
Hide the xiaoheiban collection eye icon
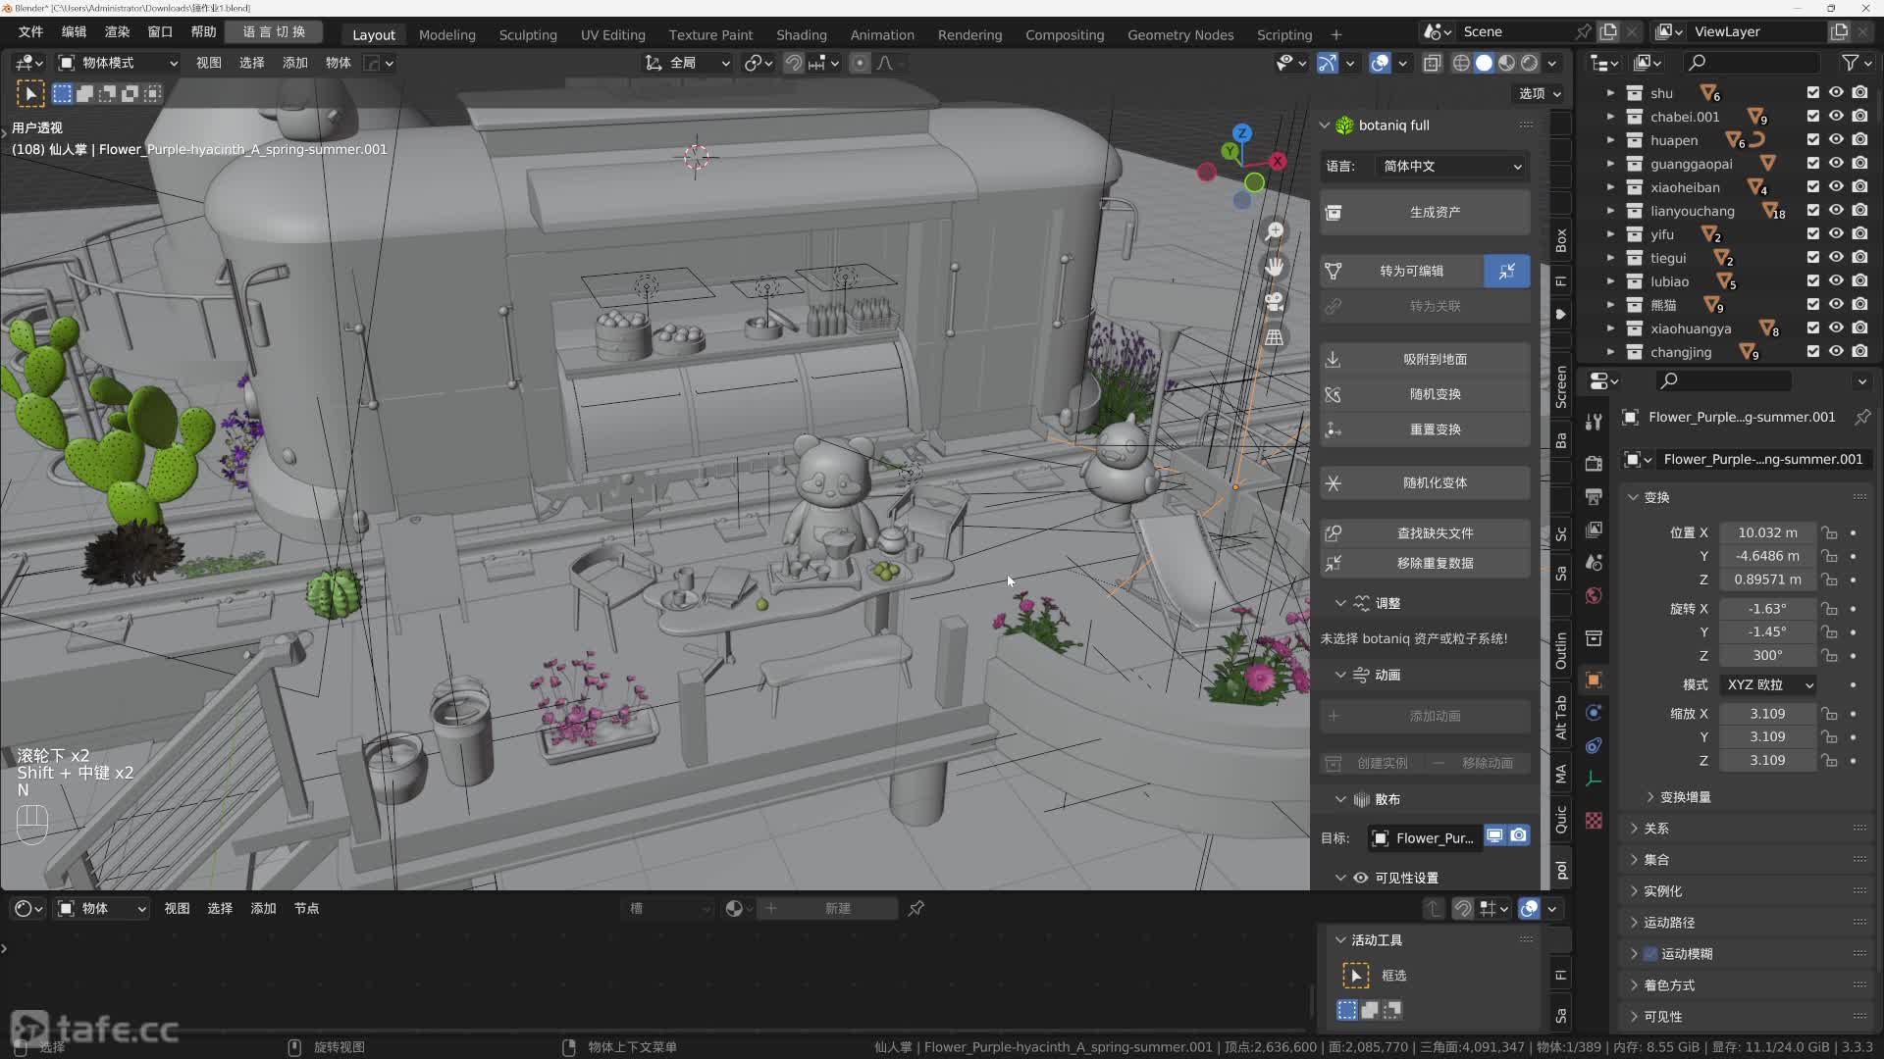pos(1836,186)
